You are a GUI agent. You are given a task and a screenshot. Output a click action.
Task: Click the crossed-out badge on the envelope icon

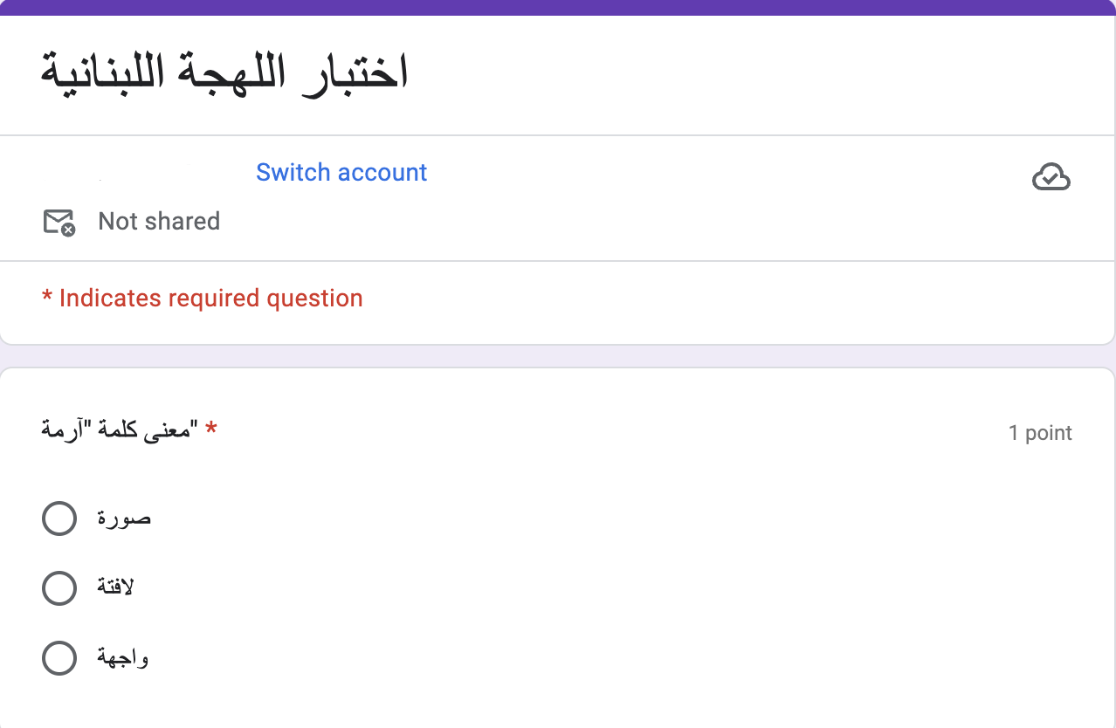pyautogui.click(x=69, y=230)
